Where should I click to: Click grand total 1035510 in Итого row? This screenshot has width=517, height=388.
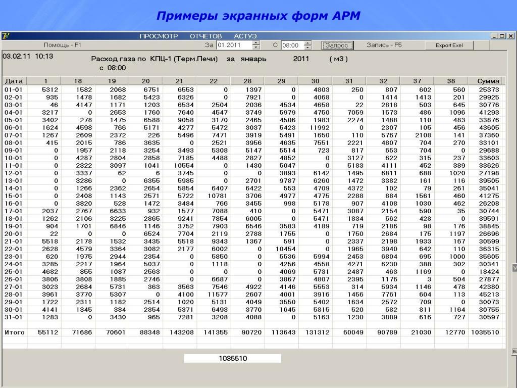click(x=485, y=332)
